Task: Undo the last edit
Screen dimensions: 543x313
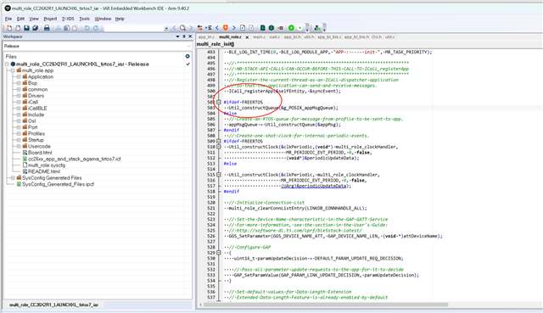Action: click(87, 28)
